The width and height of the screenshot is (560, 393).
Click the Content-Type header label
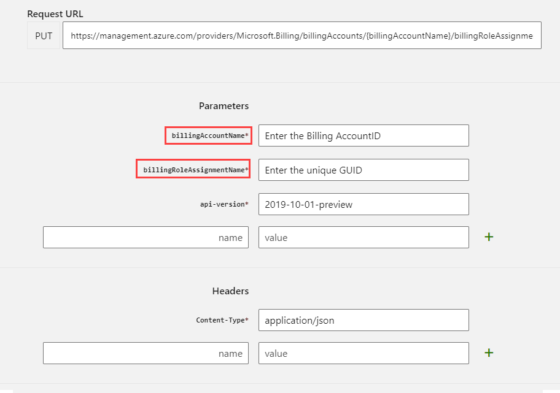[224, 319]
